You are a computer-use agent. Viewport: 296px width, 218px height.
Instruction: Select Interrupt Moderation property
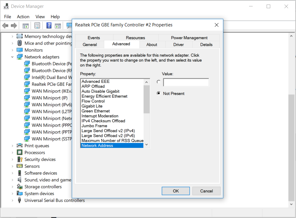112,116
